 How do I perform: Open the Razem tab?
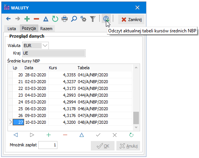coord(46,29)
